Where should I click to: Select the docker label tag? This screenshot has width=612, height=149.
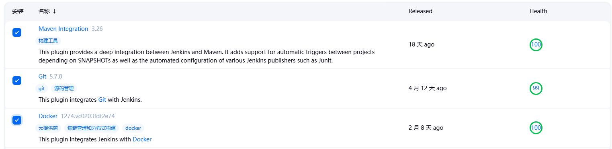coord(133,128)
